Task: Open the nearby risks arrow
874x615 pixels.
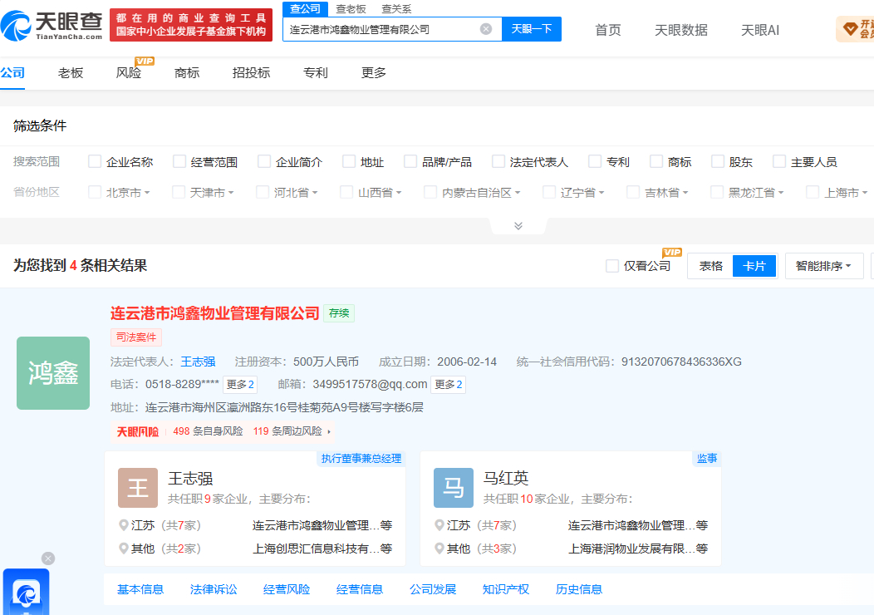Action: click(x=329, y=431)
